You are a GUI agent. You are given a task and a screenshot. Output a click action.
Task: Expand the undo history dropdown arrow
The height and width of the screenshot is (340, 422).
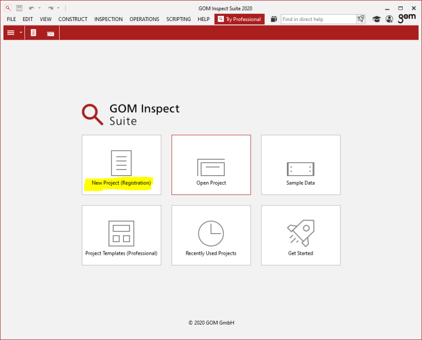[x=39, y=9]
